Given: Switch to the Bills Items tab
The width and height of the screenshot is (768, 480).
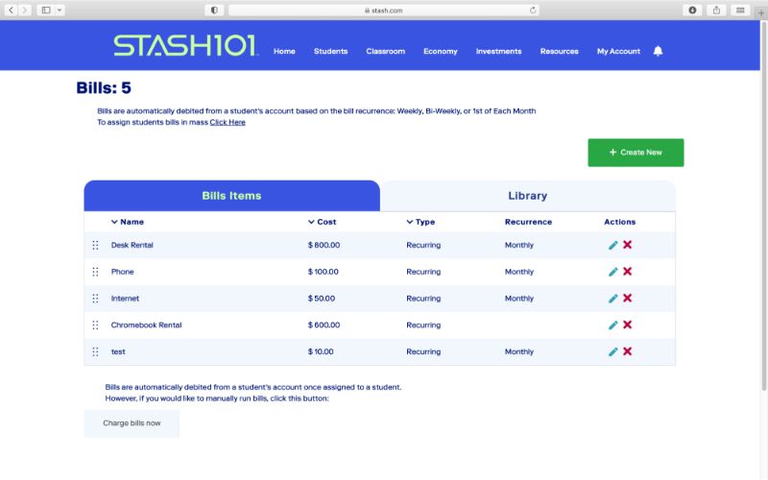Looking at the screenshot, I should coord(231,196).
